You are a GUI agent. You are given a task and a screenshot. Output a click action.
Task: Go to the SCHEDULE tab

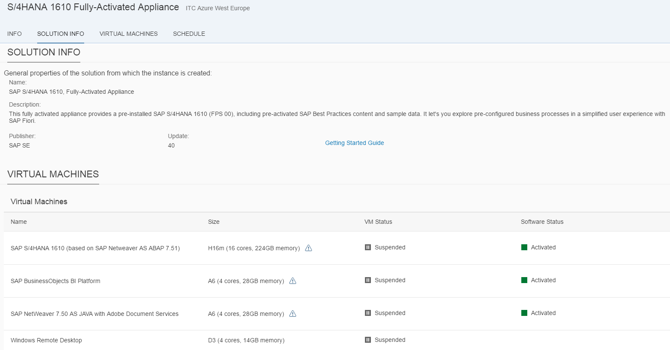[189, 34]
